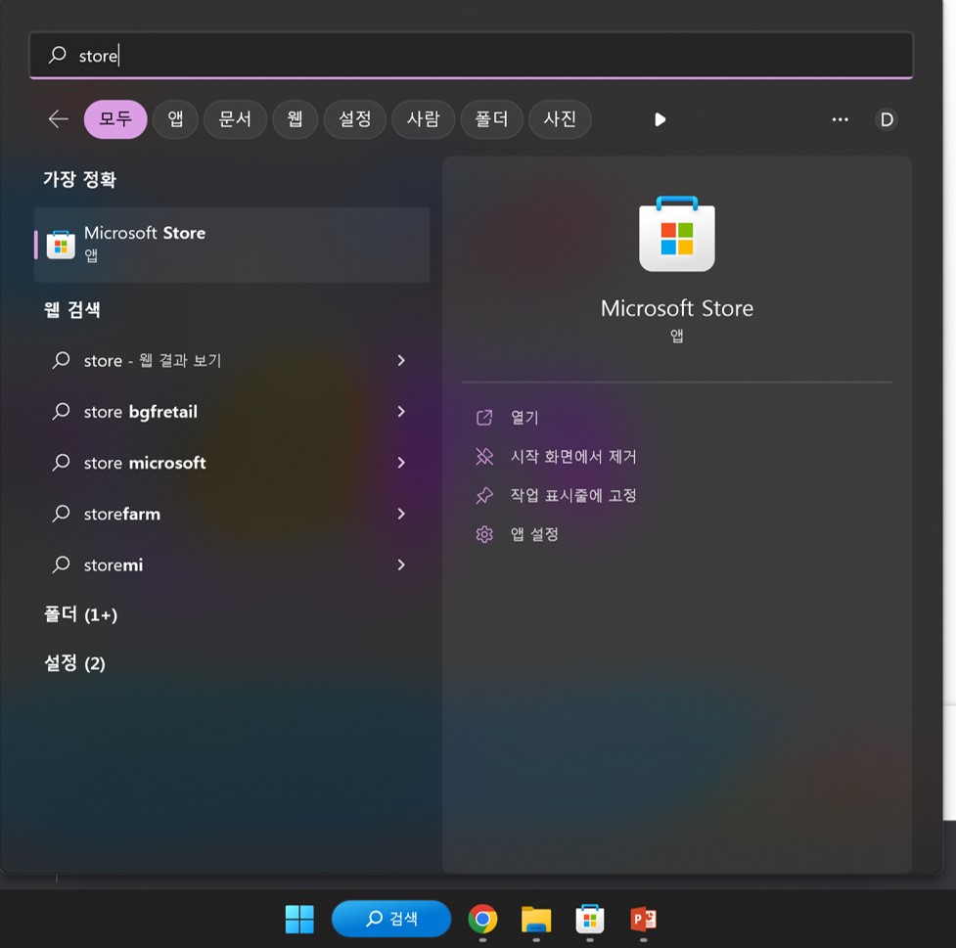Open File Explorer from the taskbar
The height and width of the screenshot is (948, 956).
click(535, 919)
